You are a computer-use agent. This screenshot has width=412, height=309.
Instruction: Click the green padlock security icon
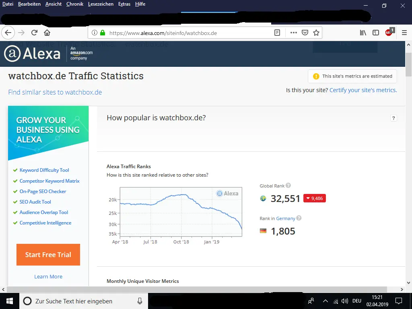point(103,33)
